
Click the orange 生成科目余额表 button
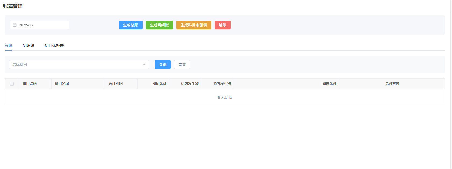click(194, 25)
